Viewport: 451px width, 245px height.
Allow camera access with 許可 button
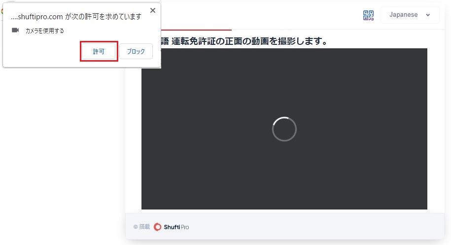99,51
